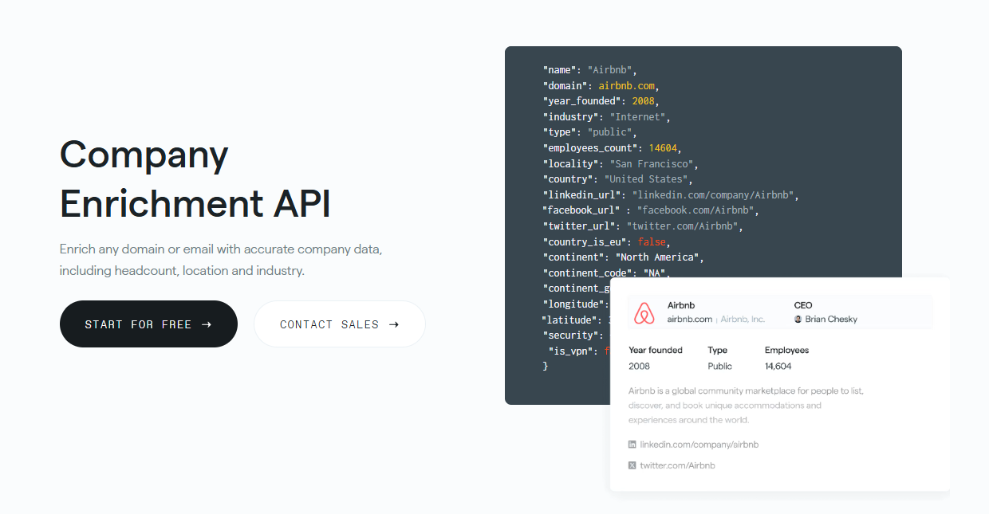The width and height of the screenshot is (989, 514).
Task: Select the Company Enrichment API heading
Action: coord(195,179)
